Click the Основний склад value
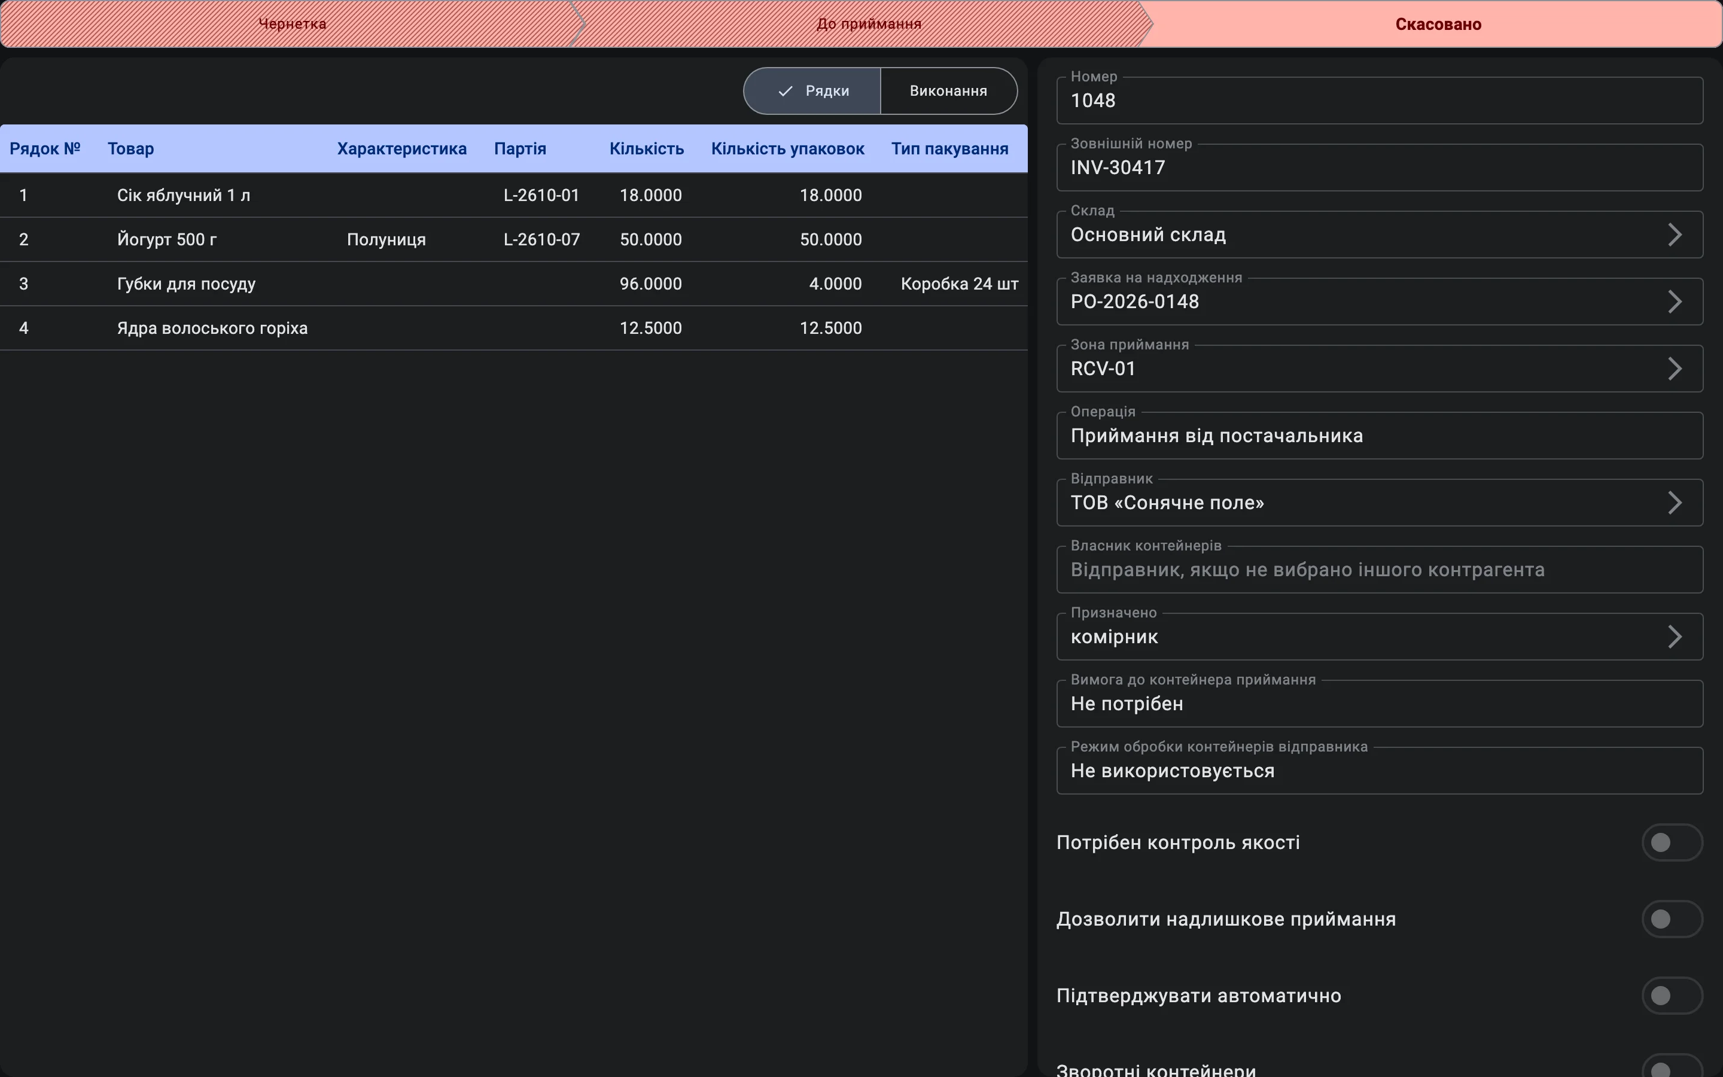This screenshot has width=1723, height=1077. (1147, 235)
